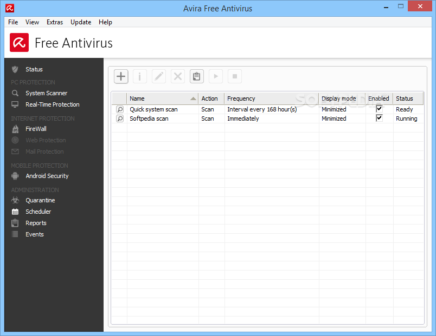Select Web Protection label in sidebar

tap(46, 140)
